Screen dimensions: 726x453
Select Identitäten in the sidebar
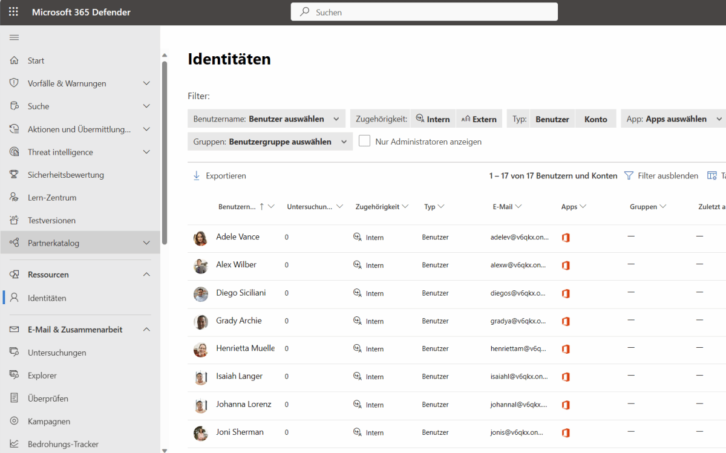point(47,298)
